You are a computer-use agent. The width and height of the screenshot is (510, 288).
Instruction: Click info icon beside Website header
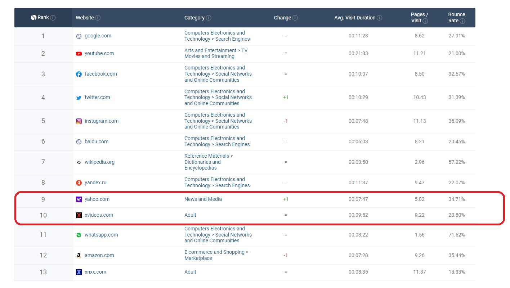tap(98, 18)
